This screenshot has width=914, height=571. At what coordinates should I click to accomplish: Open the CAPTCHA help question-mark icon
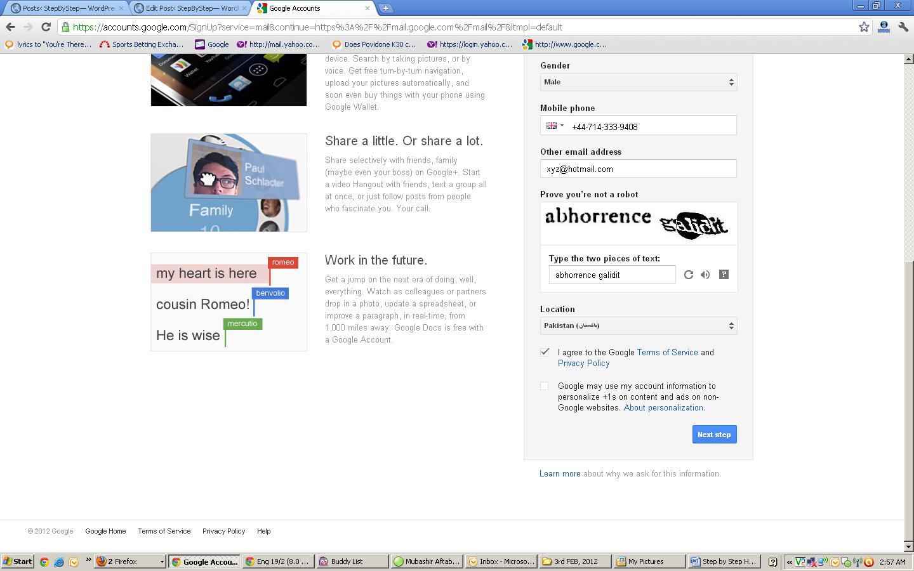724,275
